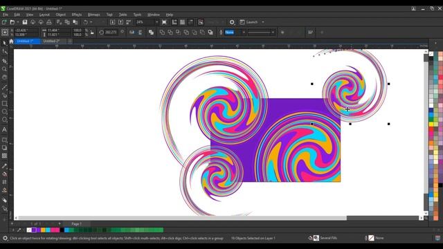Image resolution: width=443 pixels, height=249 pixels.
Task: Click the quick customize plus on property bar
Action: click(322, 33)
